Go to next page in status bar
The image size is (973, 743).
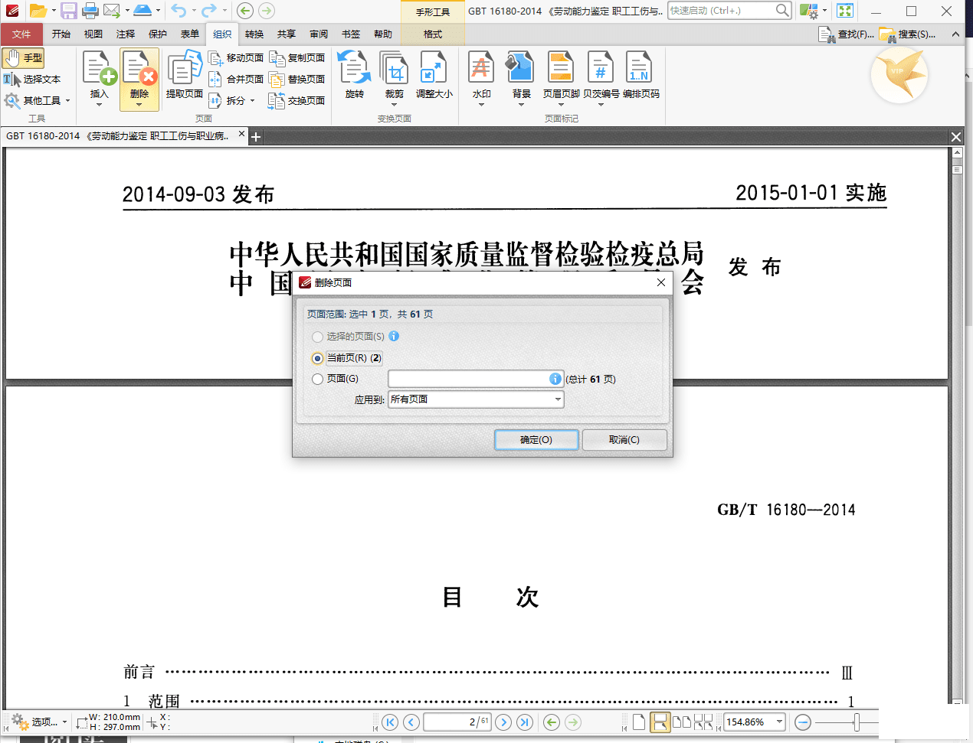coord(503,722)
